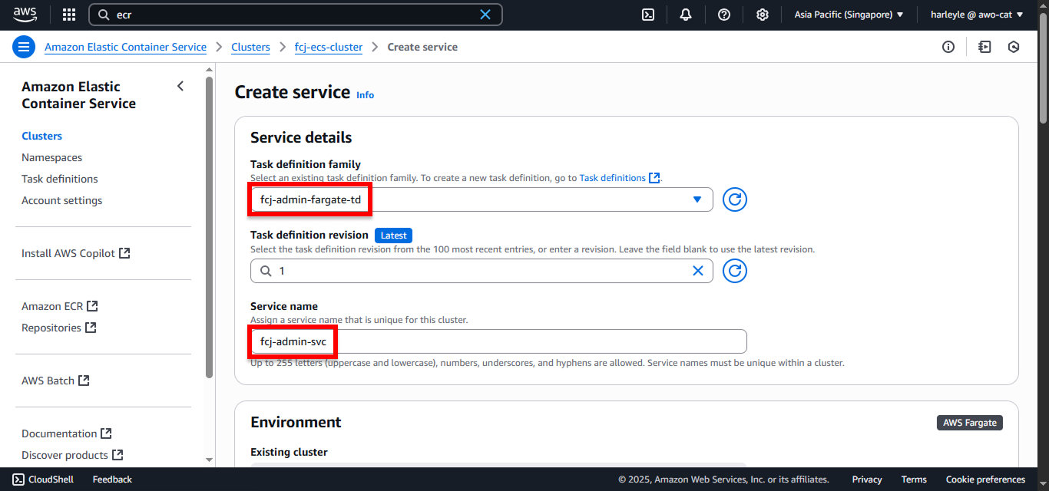Click the sidebar vertical scrollbar
Screen dimensions: 1049x491
pos(209,226)
